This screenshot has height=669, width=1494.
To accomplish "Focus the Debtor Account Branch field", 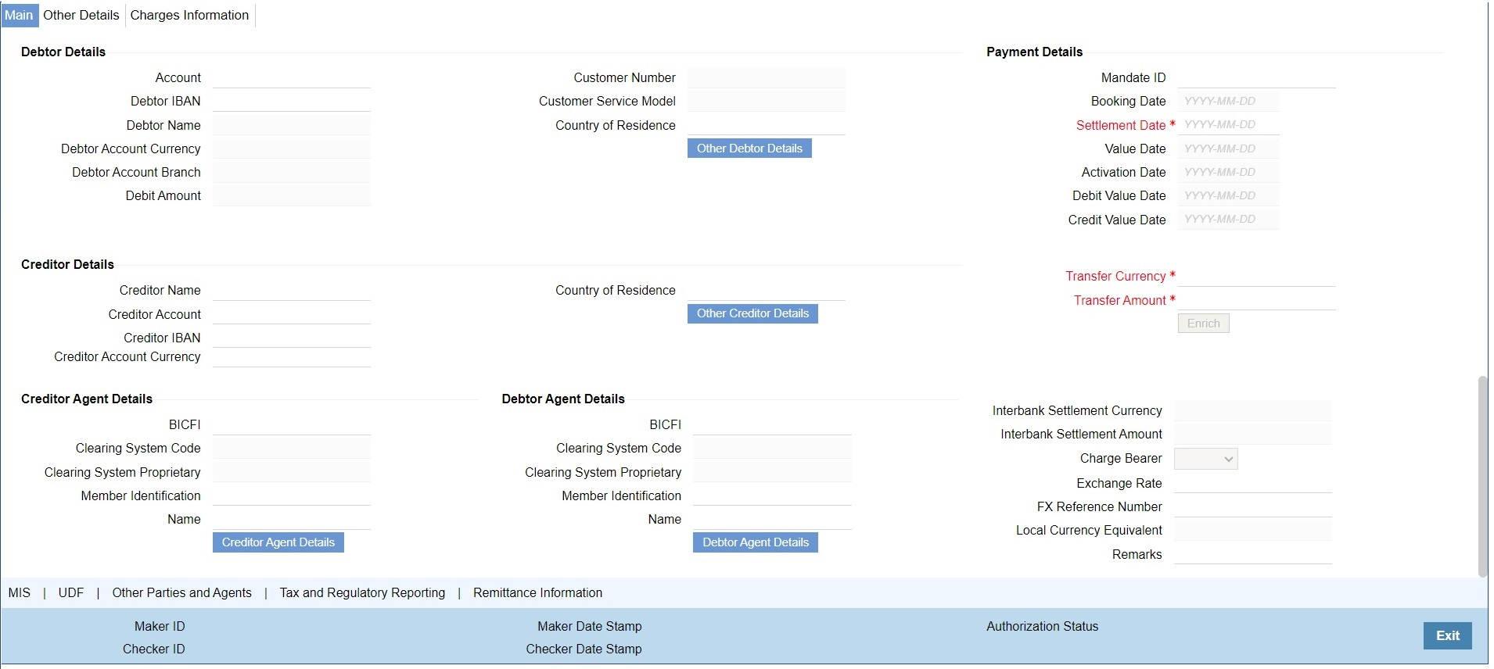I will pyautogui.click(x=292, y=172).
